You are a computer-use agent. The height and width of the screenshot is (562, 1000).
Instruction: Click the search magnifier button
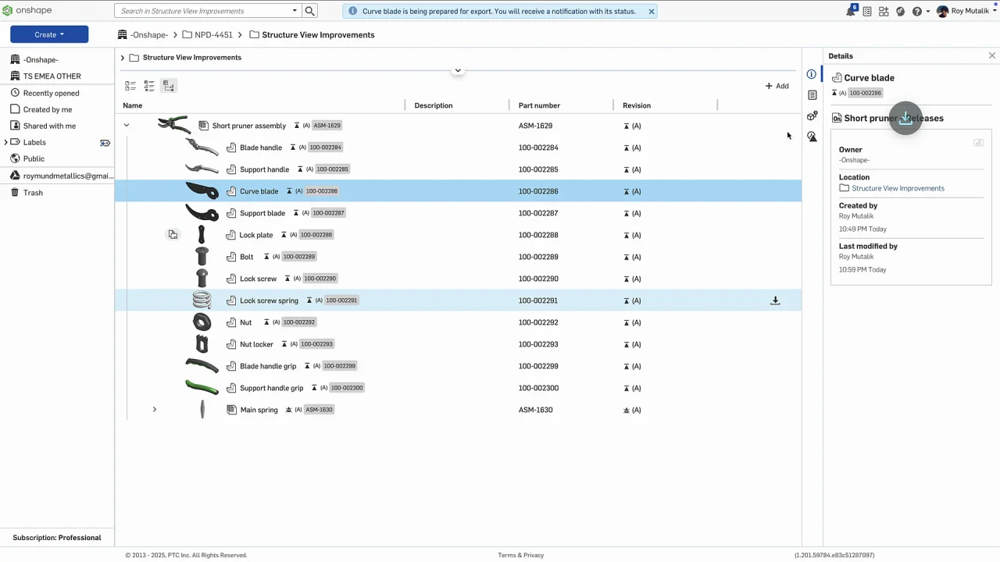(x=310, y=11)
